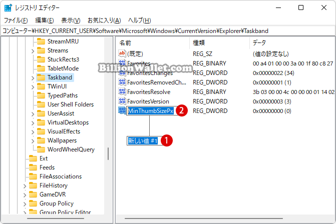Click the registry path address bar
The height and width of the screenshot is (224, 336).
tap(168, 31)
